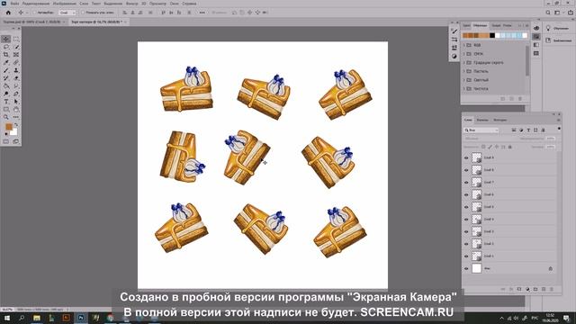Select the Move tool
Image resolution: width=576 pixels, height=324 pixels.
click(x=6, y=39)
